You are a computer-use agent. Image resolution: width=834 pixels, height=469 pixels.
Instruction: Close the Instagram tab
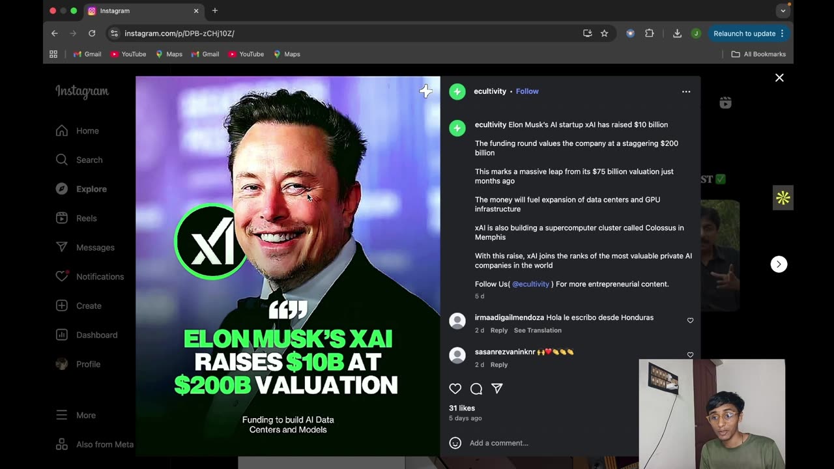tap(196, 11)
